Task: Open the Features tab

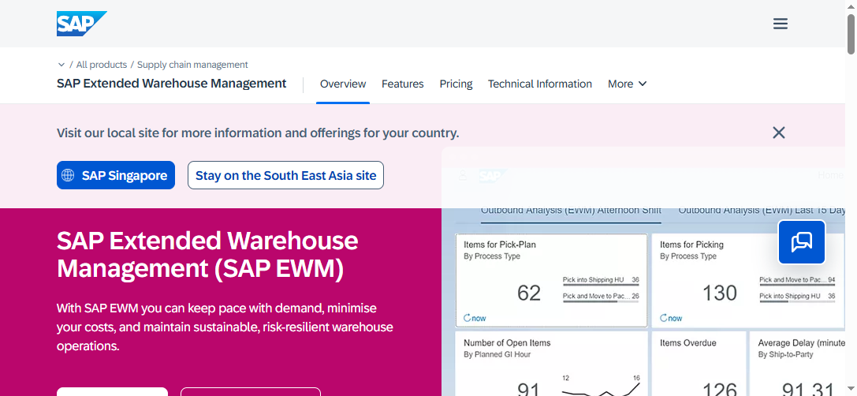Action: click(x=402, y=84)
